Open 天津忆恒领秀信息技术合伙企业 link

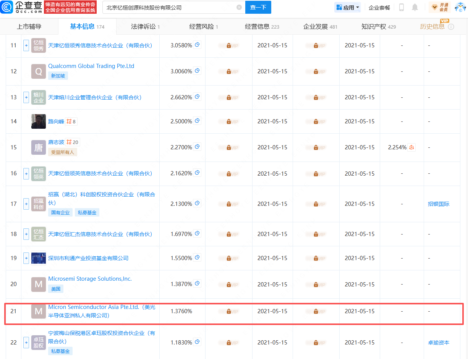pos(100,45)
